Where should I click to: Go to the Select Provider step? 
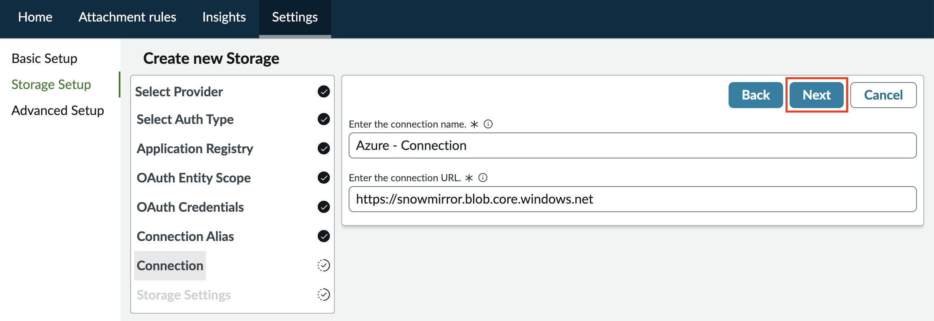tap(179, 92)
